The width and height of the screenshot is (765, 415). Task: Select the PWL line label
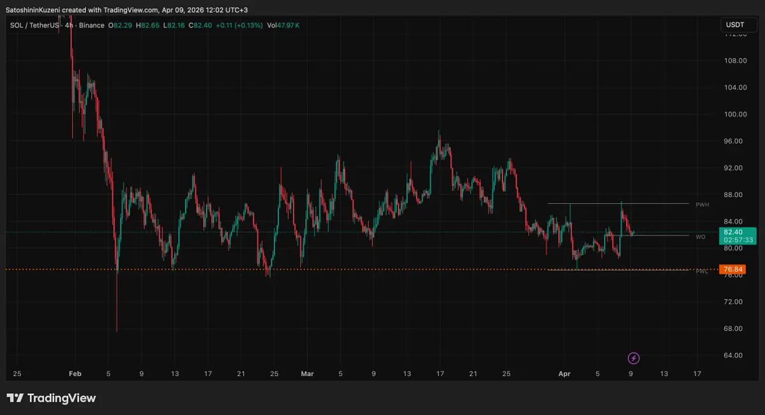pyautogui.click(x=702, y=272)
